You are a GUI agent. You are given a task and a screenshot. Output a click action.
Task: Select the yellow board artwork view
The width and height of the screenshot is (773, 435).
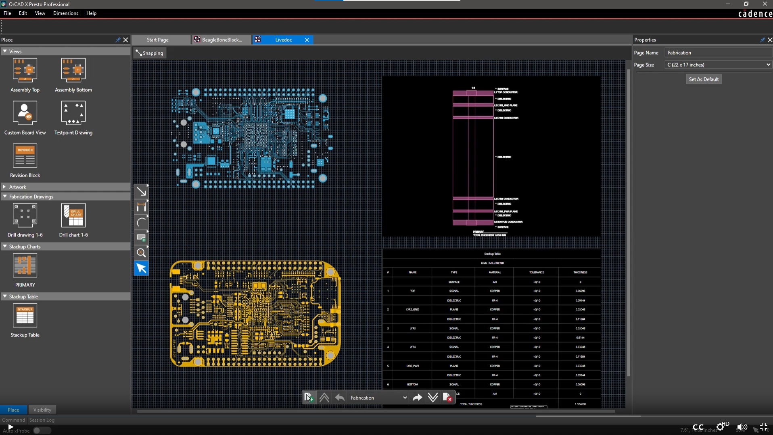pos(255,313)
